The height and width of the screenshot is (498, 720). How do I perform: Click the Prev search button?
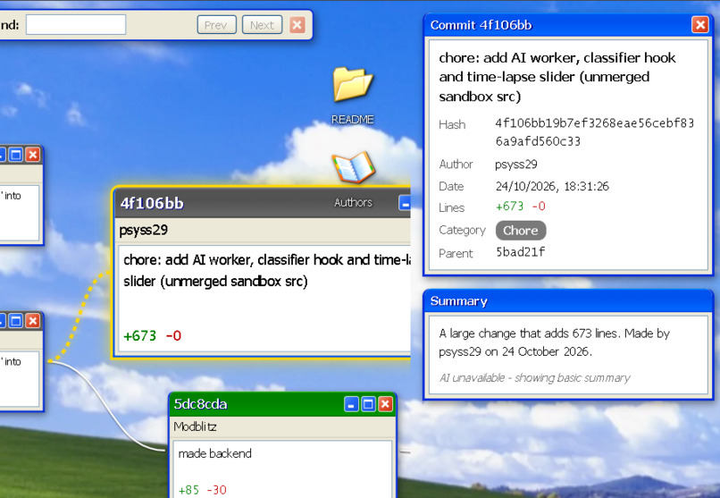(216, 25)
